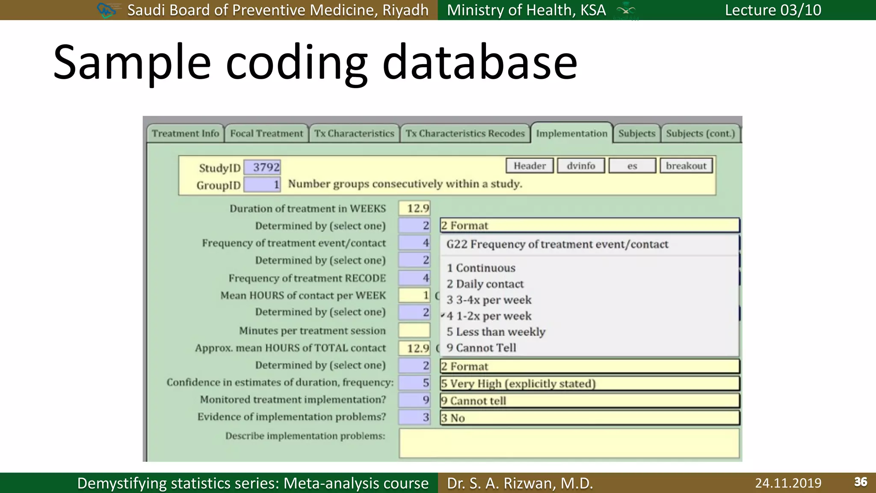876x493 pixels.
Task: Open the 2 Format dropdown below Duration
Action: (590, 225)
